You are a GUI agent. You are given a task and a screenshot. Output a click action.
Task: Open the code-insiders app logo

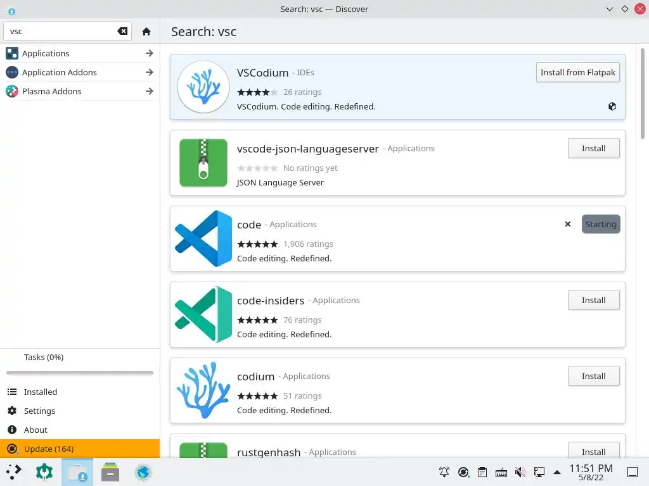click(203, 315)
